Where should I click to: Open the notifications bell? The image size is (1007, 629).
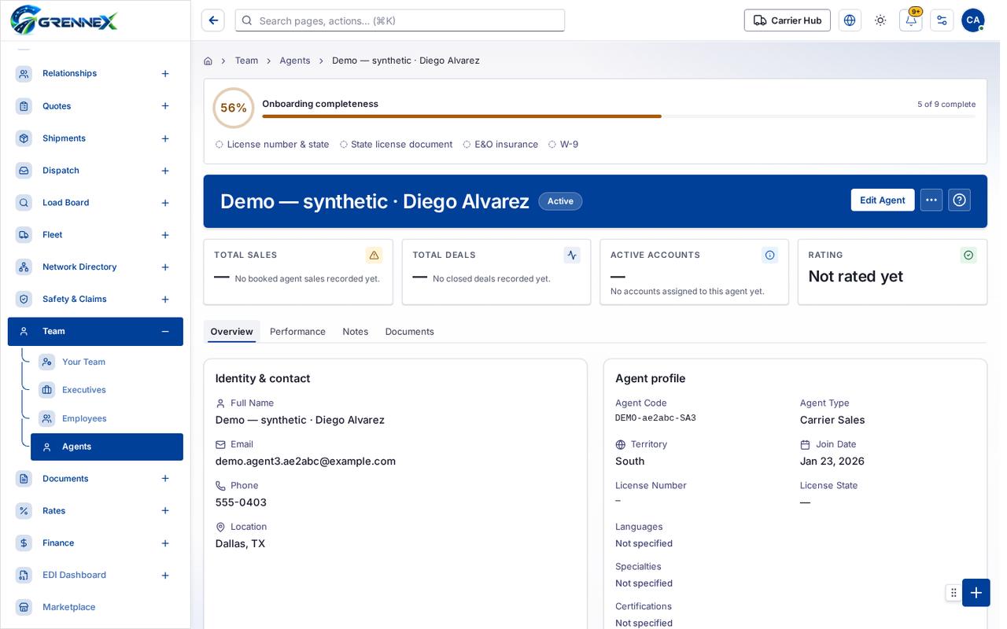(x=911, y=20)
